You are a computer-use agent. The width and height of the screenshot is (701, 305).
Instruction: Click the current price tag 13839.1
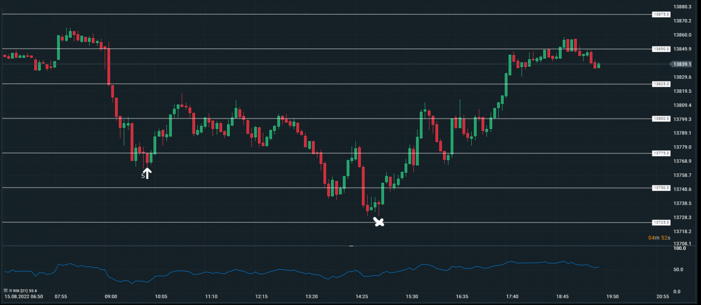tap(682, 64)
